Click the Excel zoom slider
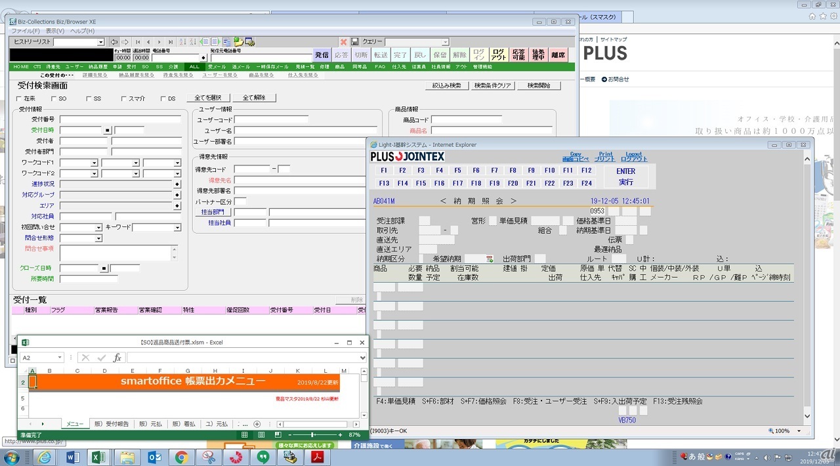 (x=313, y=434)
